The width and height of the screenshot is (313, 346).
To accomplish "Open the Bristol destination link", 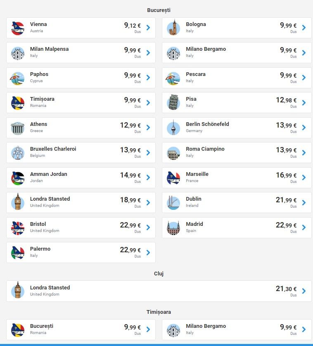I will [81, 228].
